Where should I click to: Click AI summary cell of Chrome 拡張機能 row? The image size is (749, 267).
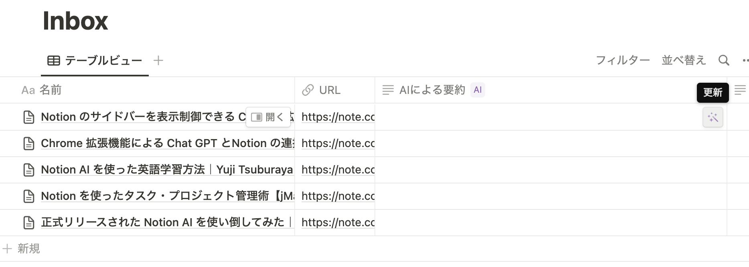551,143
